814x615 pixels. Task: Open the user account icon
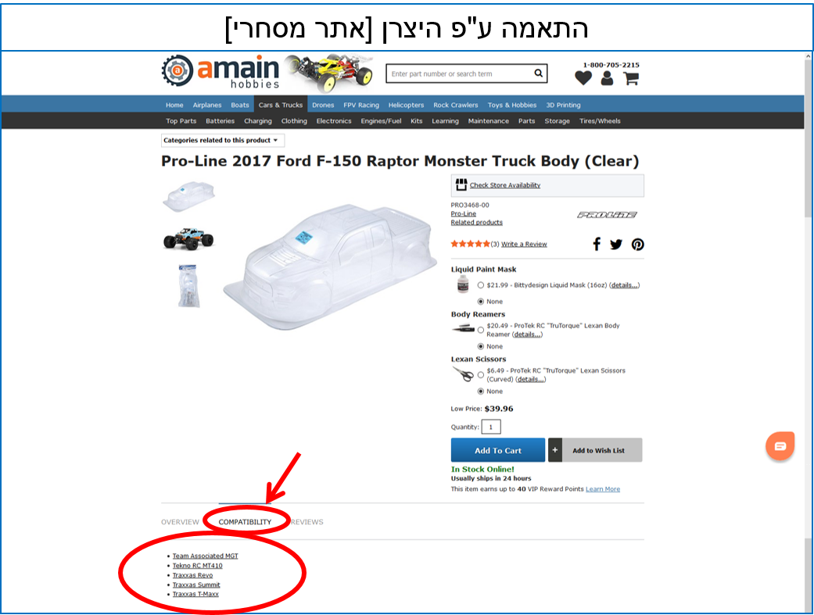tap(607, 78)
